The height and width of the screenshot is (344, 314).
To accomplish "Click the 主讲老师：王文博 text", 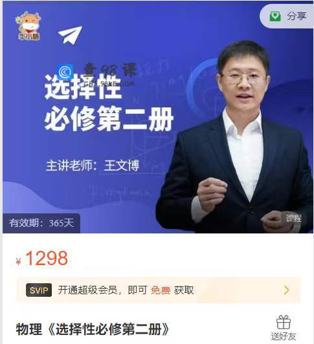I will coord(93,166).
